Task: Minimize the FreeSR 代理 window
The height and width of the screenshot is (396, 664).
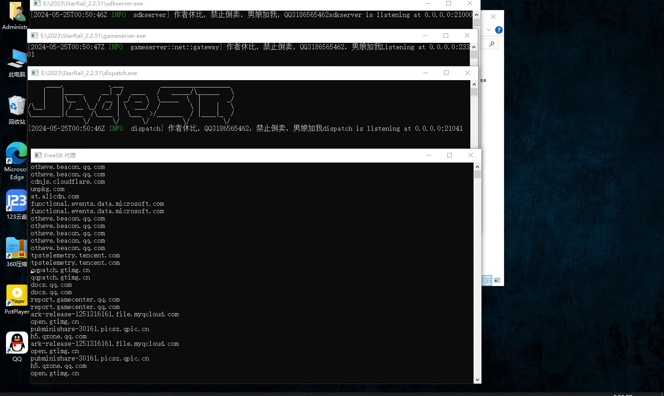Action: pyautogui.click(x=429, y=155)
